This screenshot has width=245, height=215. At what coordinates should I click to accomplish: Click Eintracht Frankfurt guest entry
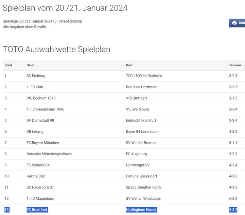coord(141,120)
